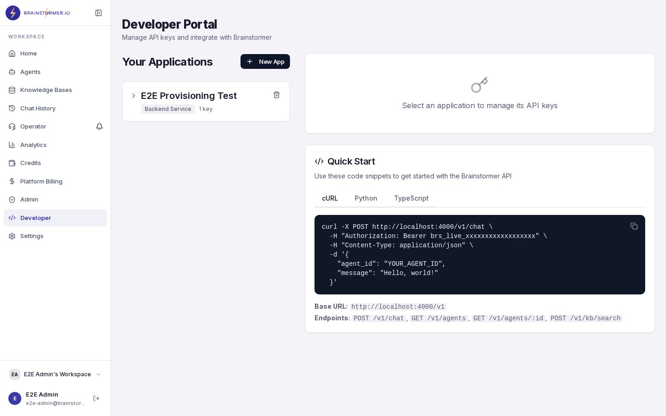Click the Quick Start code brackets icon
666x416 pixels.
pos(319,161)
